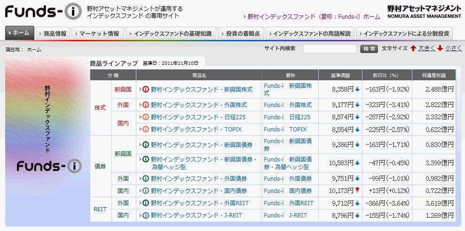
Task: Click the Funds-i 新興国株式 nickname link
Action: pos(288,89)
